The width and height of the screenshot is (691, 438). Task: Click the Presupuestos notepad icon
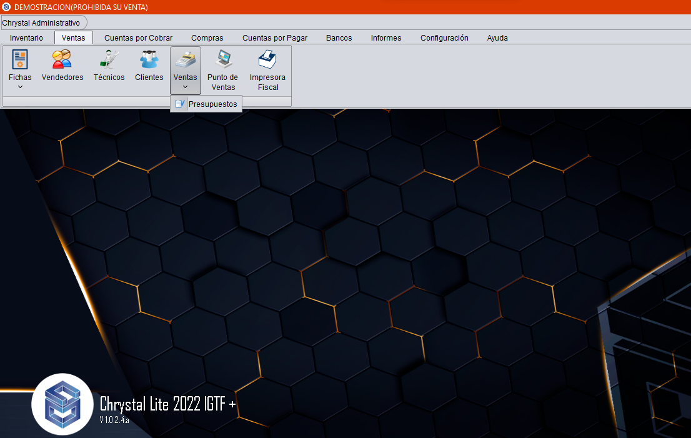click(x=180, y=104)
